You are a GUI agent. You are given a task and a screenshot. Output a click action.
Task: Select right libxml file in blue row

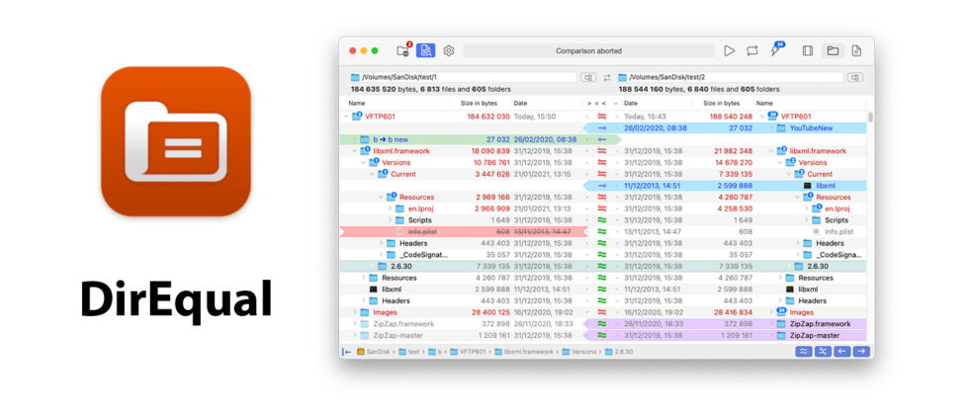[x=725, y=186]
